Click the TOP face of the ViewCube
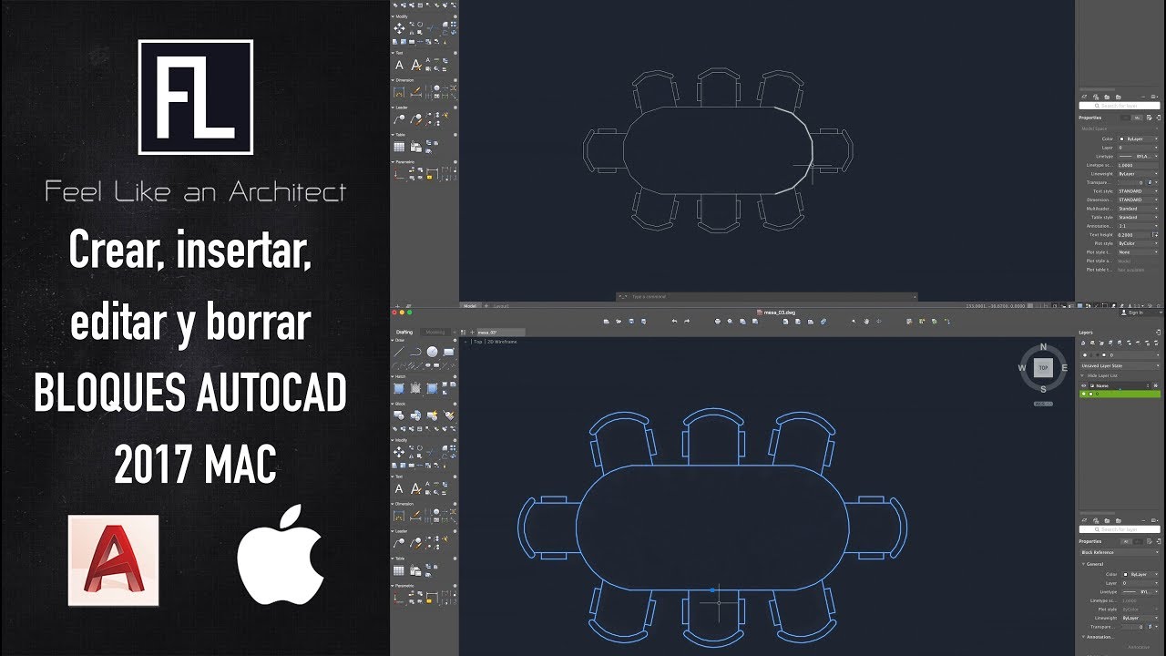Image resolution: width=1166 pixels, height=656 pixels. (1043, 367)
